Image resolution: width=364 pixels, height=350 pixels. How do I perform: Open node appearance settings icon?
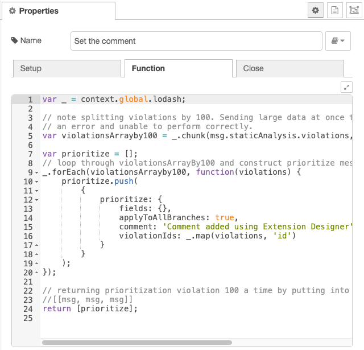pos(354,10)
